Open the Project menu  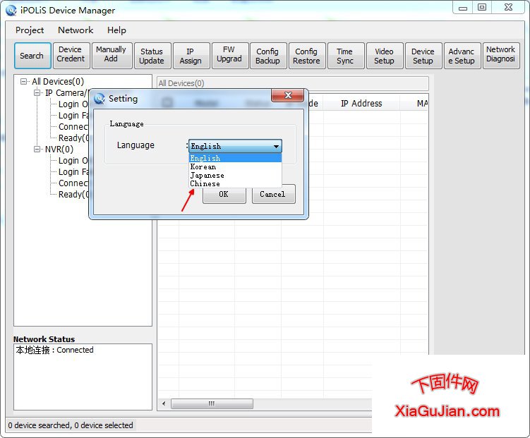point(30,30)
